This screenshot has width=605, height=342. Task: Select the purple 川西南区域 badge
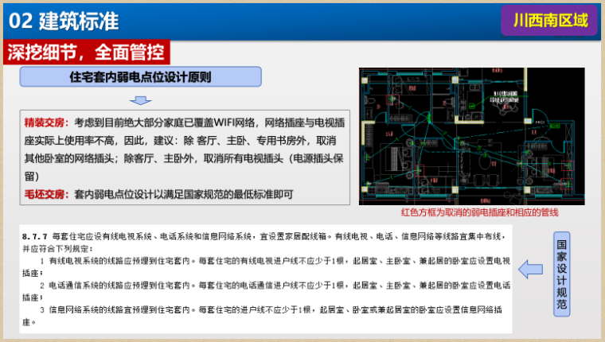click(x=549, y=20)
